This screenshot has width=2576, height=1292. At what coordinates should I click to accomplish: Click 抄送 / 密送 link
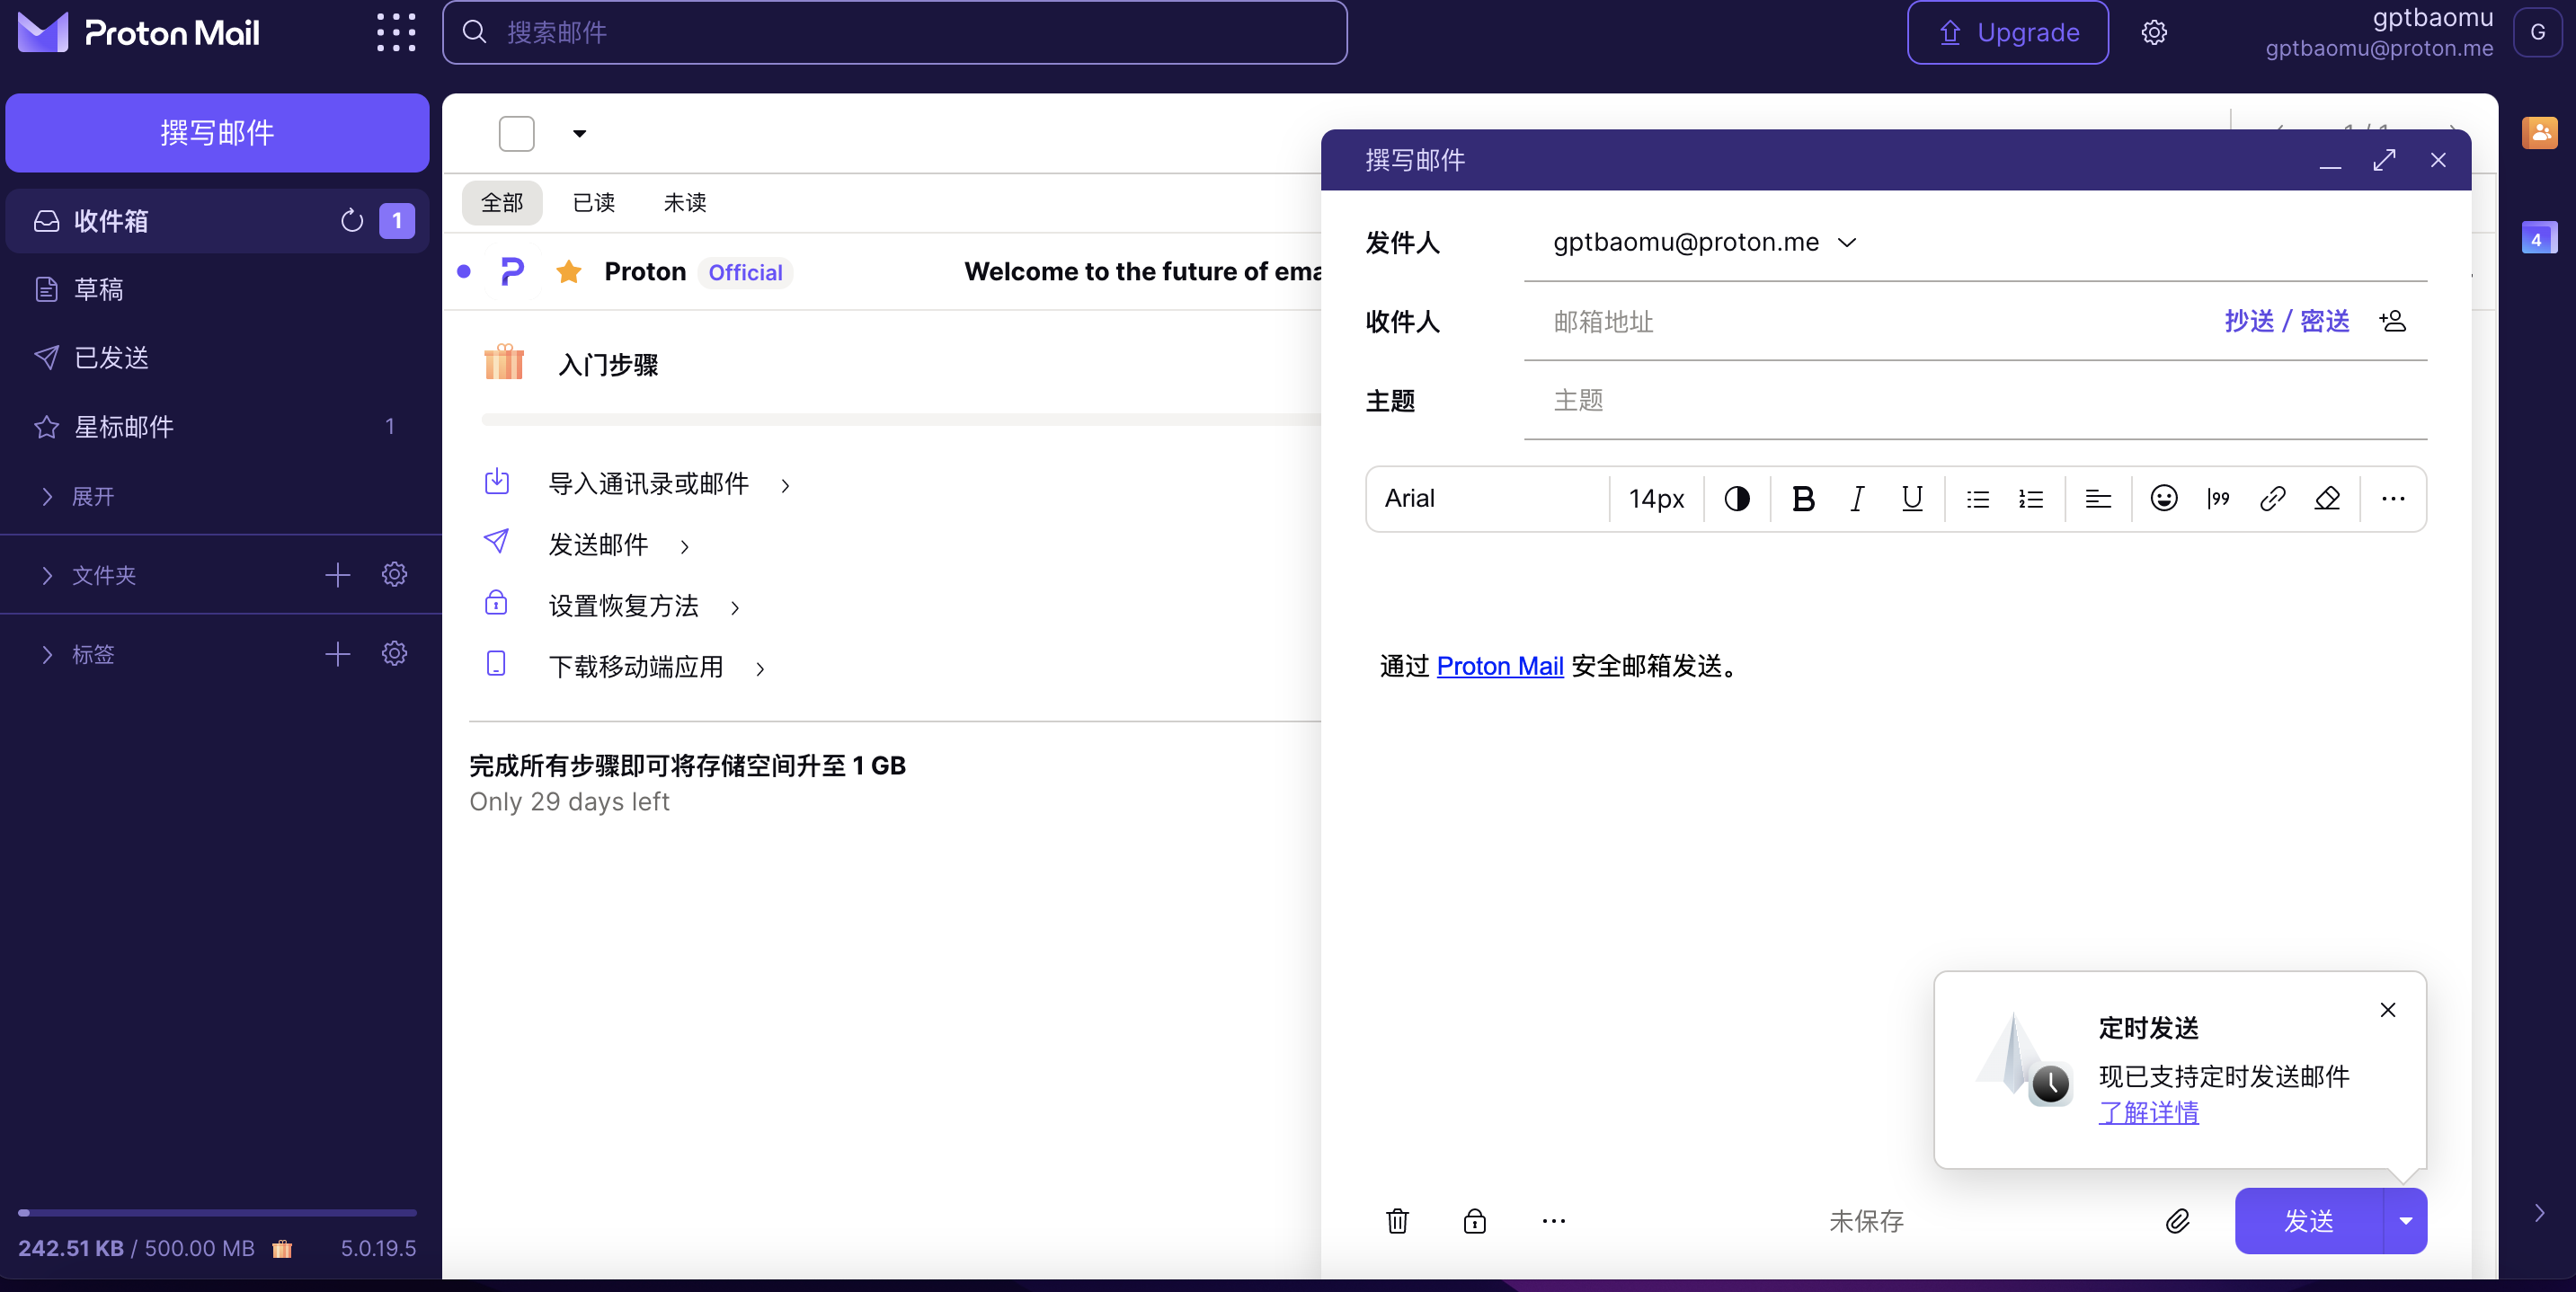(x=2287, y=321)
